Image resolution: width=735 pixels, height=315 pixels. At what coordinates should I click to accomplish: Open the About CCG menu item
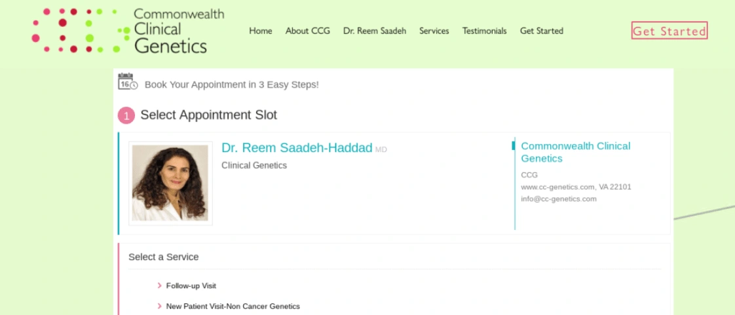pos(307,31)
